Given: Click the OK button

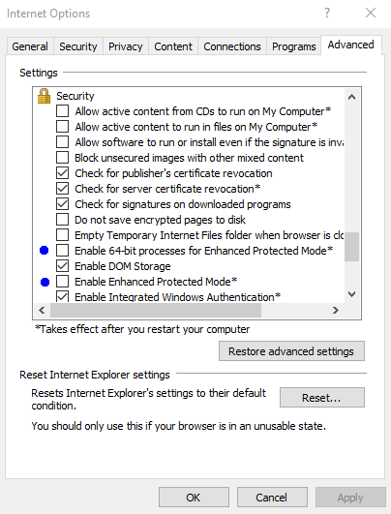Looking at the screenshot, I should pos(194,498).
